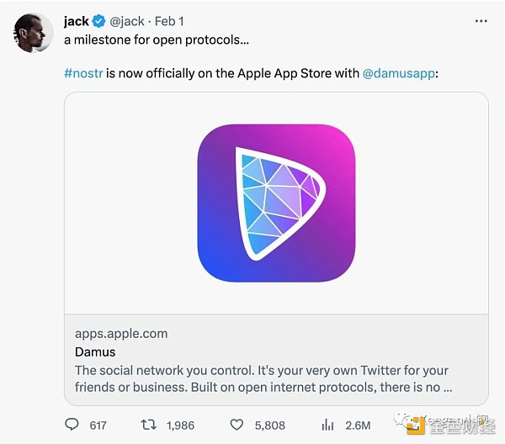Viewport: 505px width, 444px height.
Task: Click the reply speech bubble icon
Action: [71, 425]
